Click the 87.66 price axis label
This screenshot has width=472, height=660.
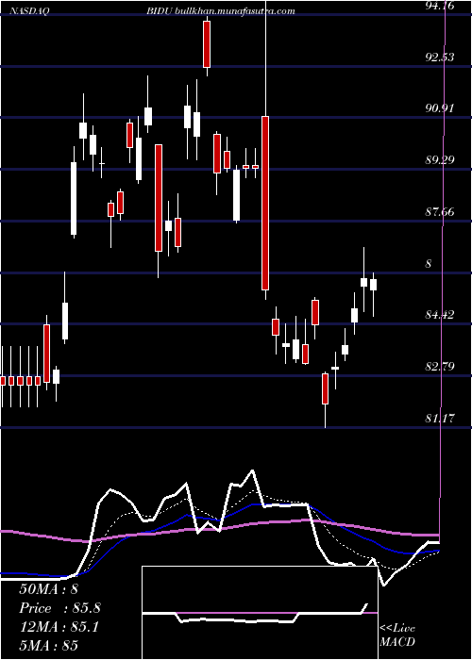tap(440, 212)
